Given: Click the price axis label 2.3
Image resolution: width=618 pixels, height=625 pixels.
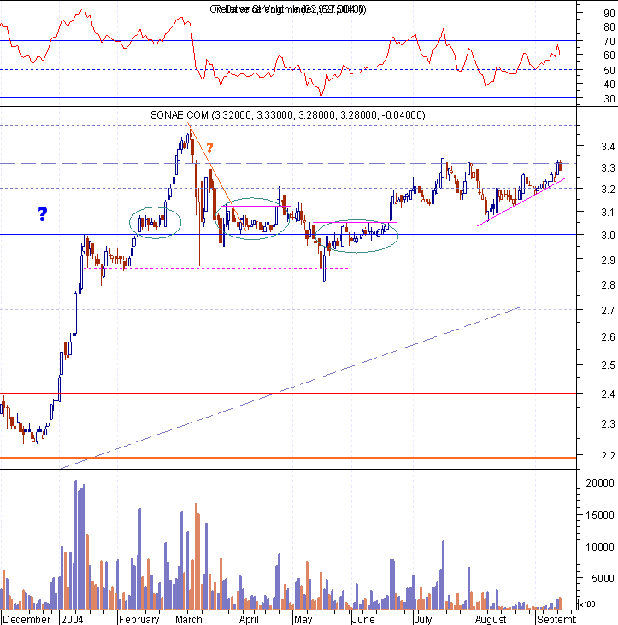Looking at the screenshot, I should point(608,424).
